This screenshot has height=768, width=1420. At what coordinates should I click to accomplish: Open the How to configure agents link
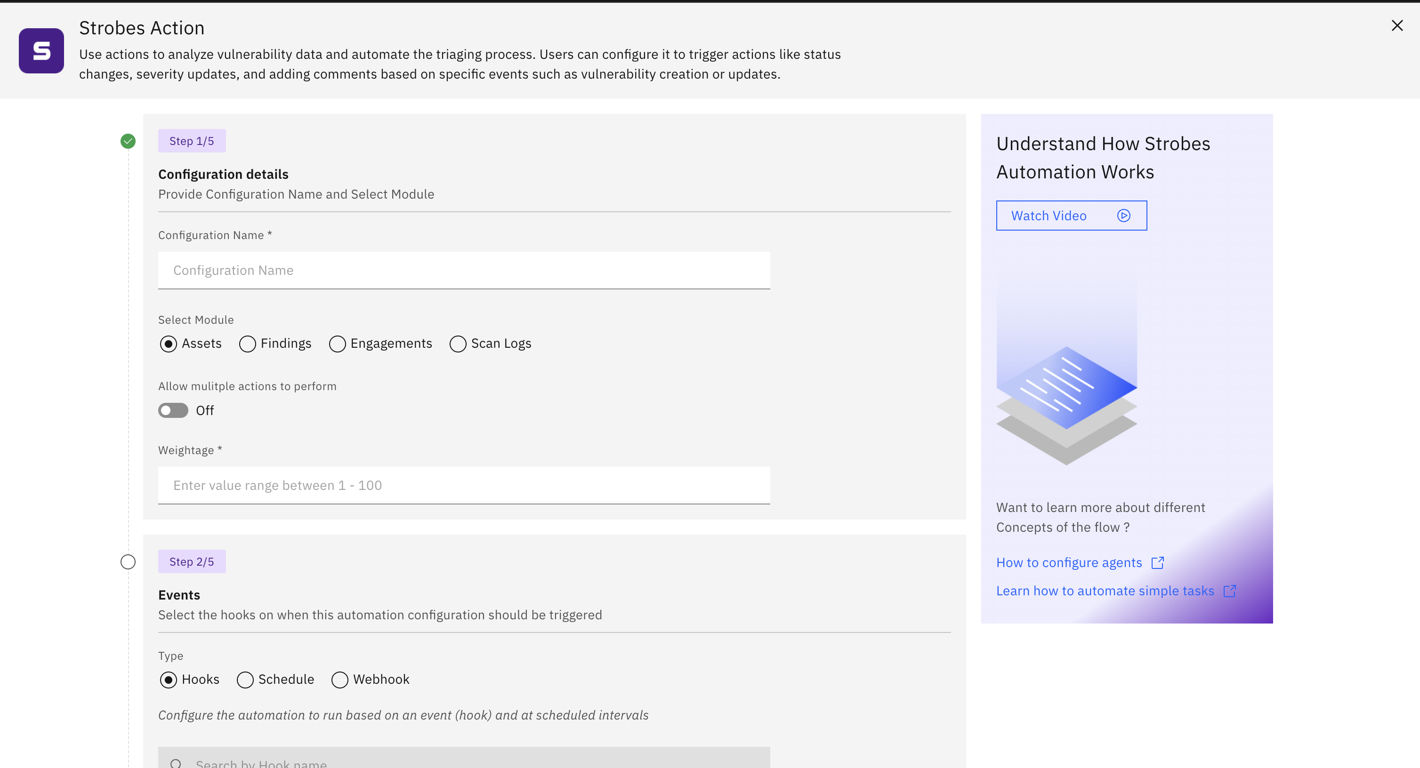1068,562
